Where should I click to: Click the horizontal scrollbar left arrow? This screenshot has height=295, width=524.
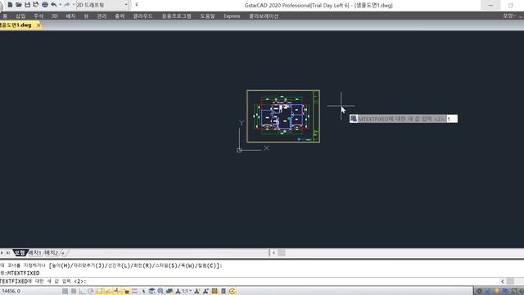273,253
